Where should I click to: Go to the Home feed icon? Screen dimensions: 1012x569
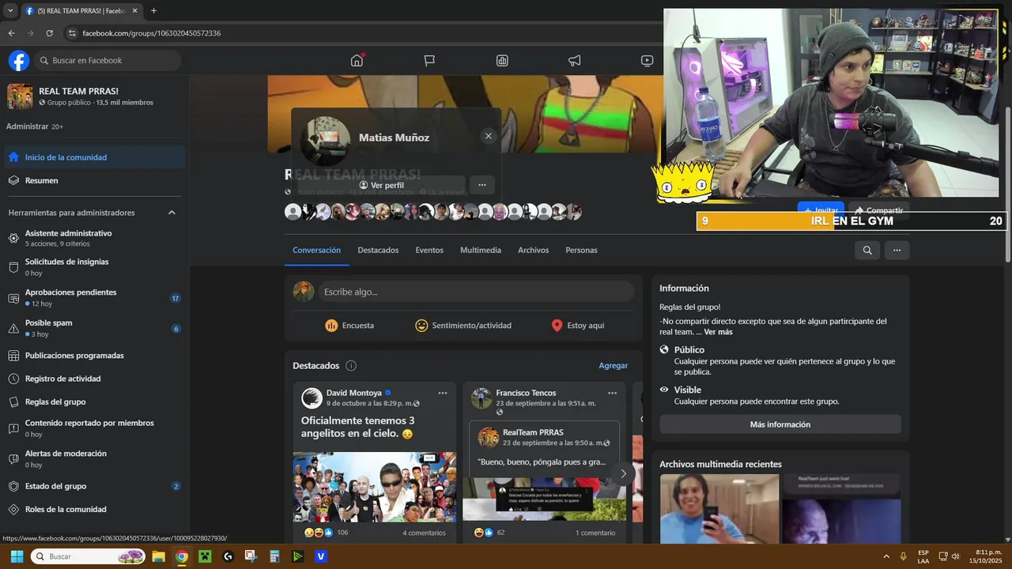point(357,60)
